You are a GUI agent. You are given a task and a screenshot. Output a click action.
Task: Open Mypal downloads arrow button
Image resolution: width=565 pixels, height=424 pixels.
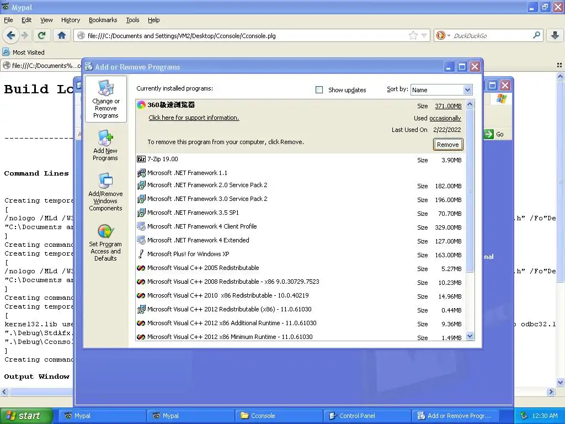(x=555, y=35)
